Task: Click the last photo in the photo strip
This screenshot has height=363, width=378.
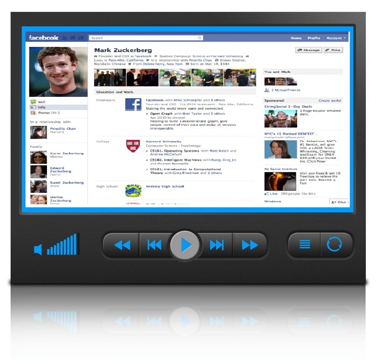Action: (x=240, y=78)
